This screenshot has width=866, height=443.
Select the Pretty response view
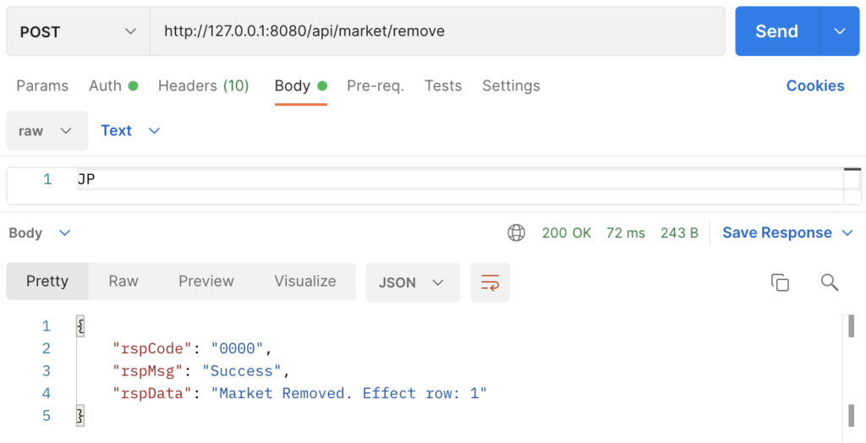point(47,282)
